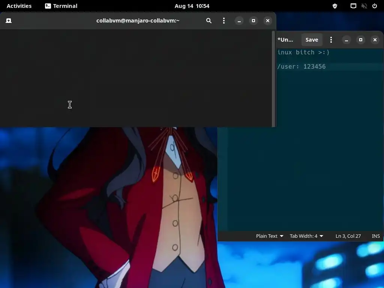Click the terminal title collabvm@manjaro-collabvm:~
Image resolution: width=384 pixels, height=288 pixels.
[x=138, y=21]
